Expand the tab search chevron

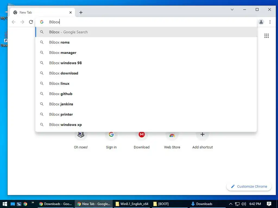232,9
